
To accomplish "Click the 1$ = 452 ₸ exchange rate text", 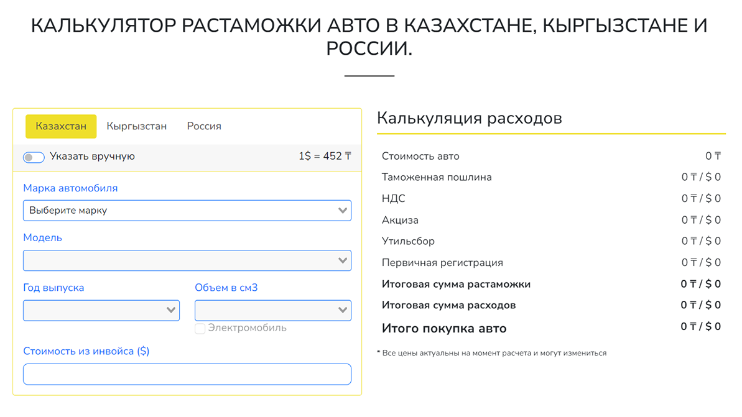I will click(325, 156).
